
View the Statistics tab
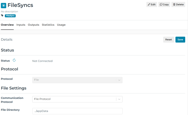[x=48, y=25]
